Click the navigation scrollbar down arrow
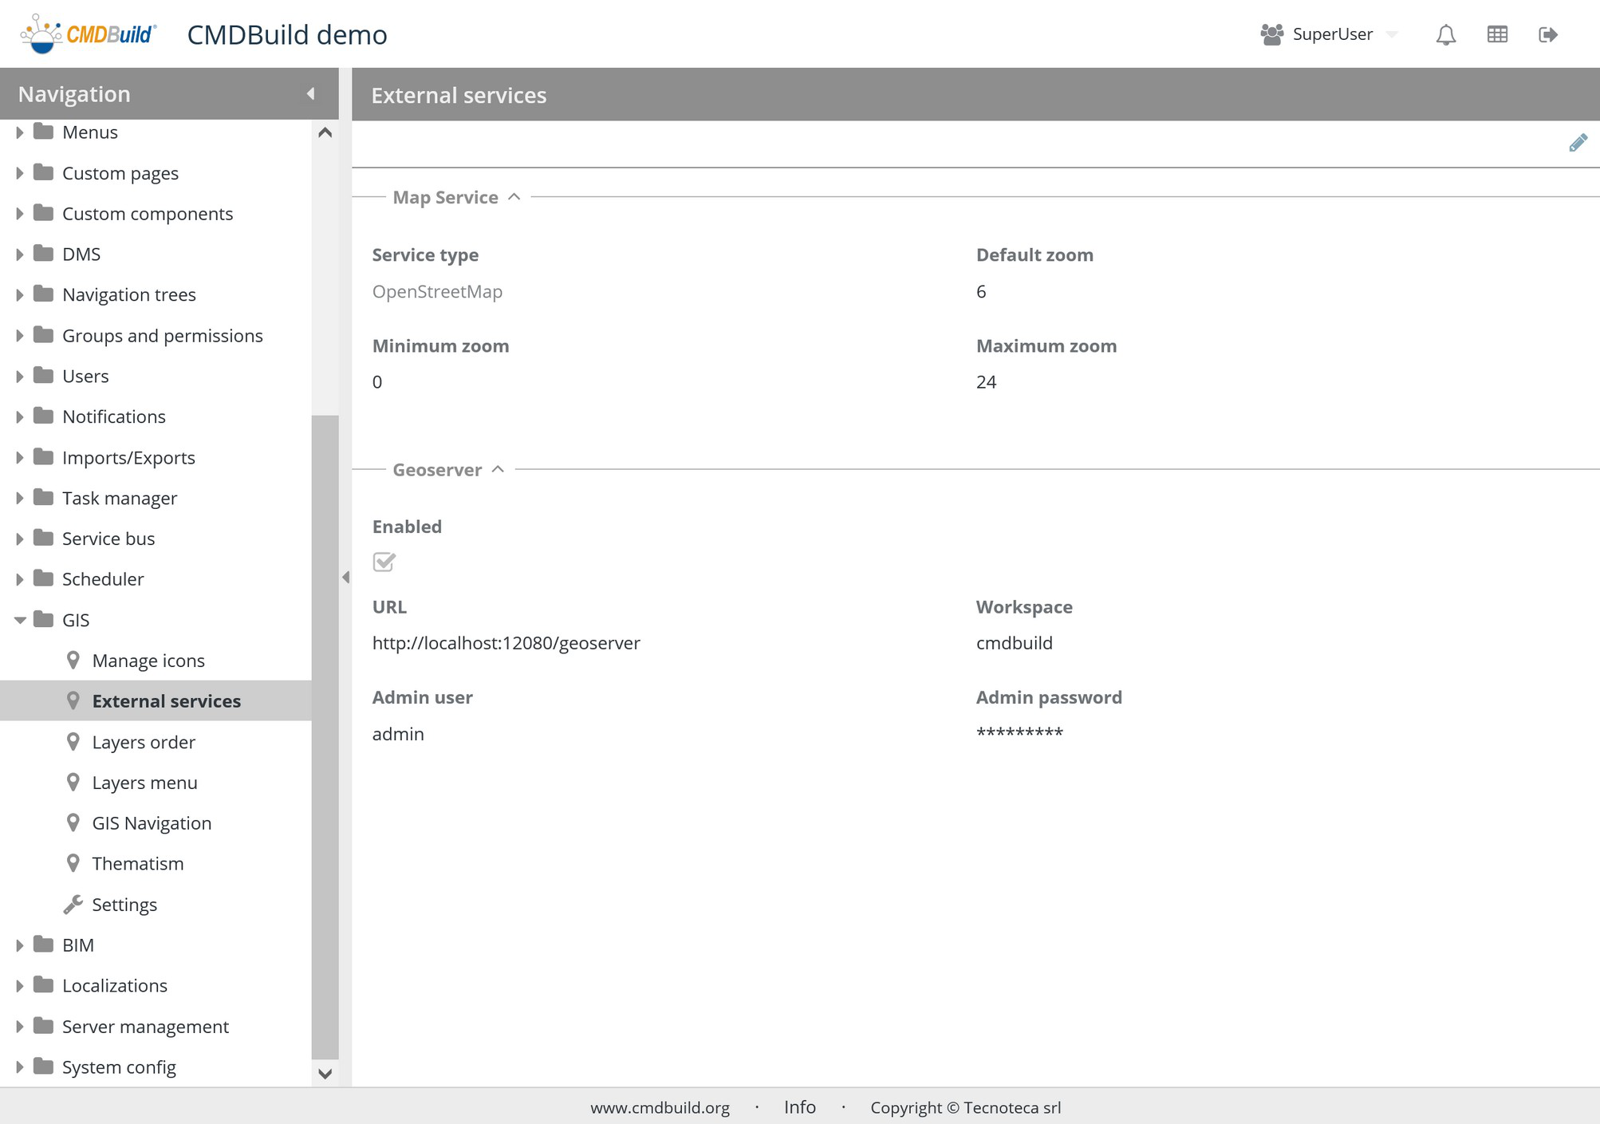Image resolution: width=1600 pixels, height=1124 pixels. coord(325,1073)
